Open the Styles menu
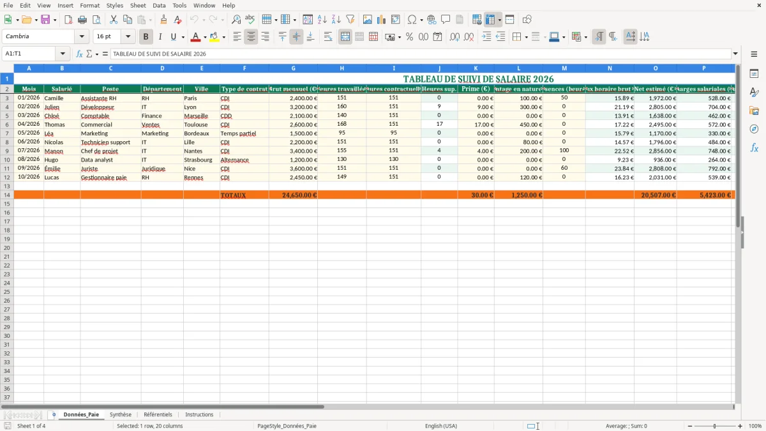Viewport: 766px width, 431px height. [x=115, y=5]
